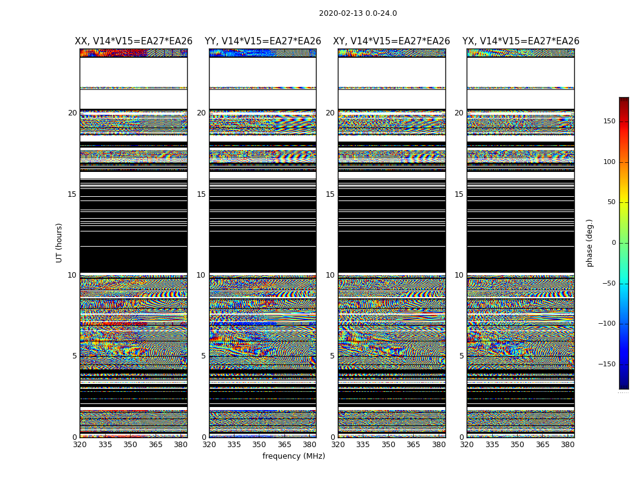Click the YX panel title text
The width and height of the screenshot is (638, 486).
[x=521, y=41]
